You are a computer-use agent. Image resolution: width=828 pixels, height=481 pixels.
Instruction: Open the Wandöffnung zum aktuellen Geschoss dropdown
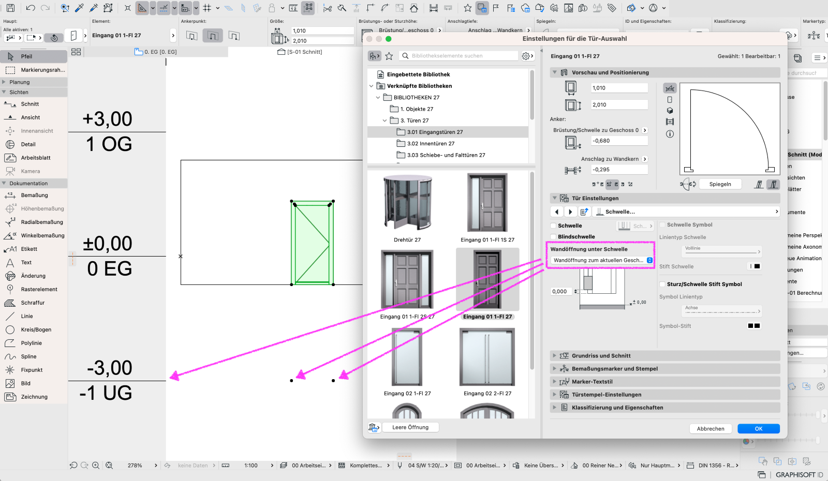[x=602, y=260]
